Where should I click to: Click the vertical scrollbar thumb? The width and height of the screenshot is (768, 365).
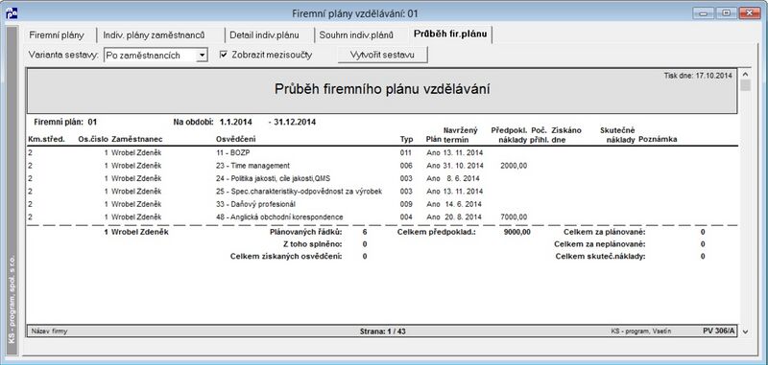click(745, 85)
